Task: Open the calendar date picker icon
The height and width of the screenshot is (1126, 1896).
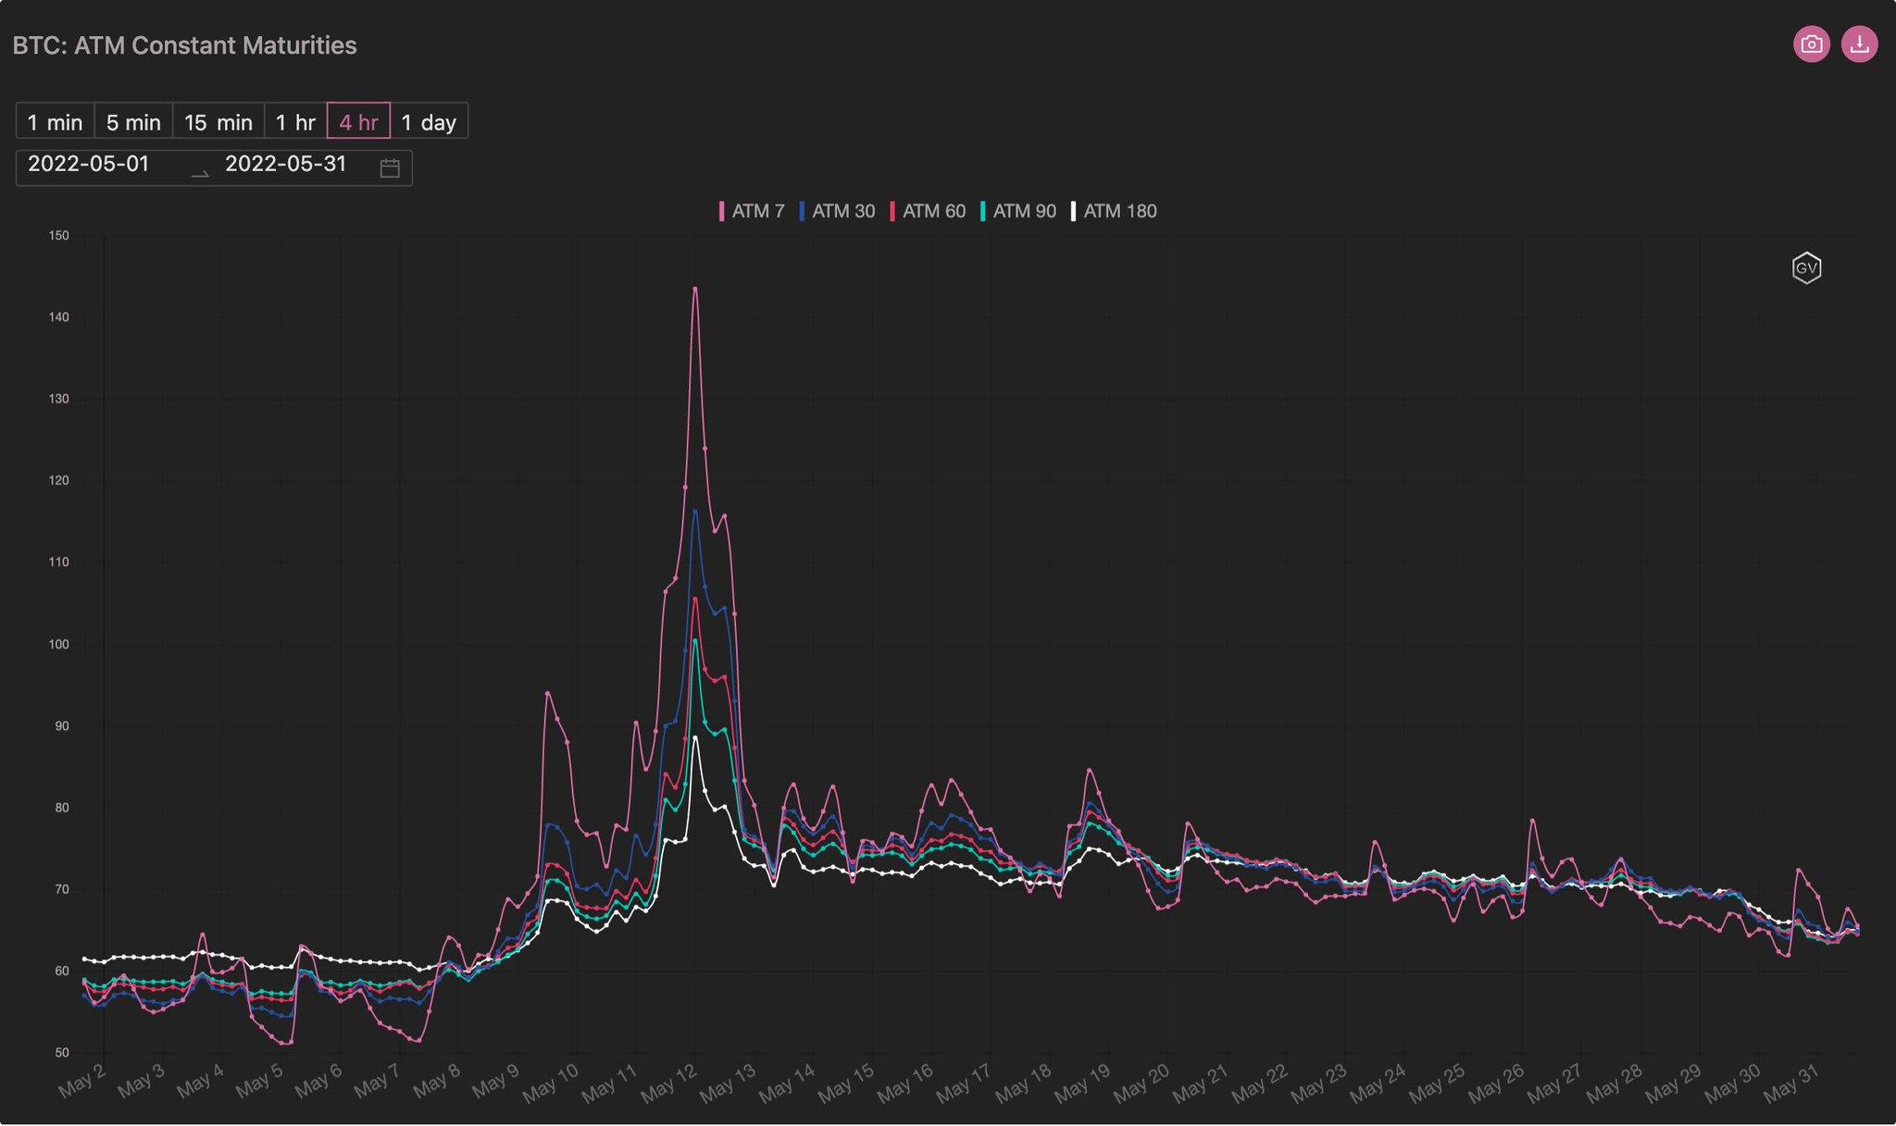Action: [x=390, y=167]
